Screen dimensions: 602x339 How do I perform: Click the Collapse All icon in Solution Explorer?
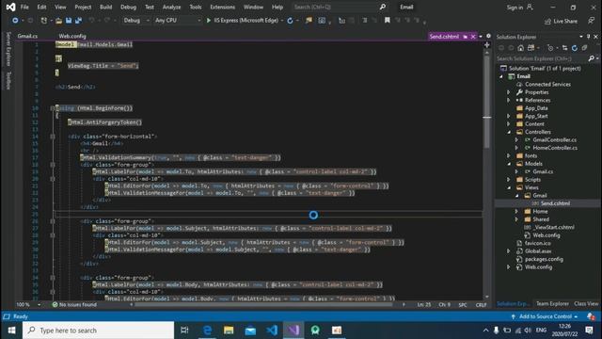[584, 48]
